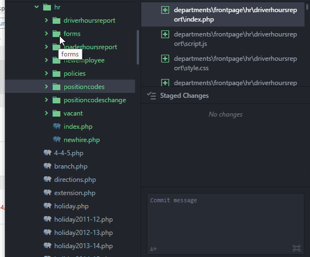Expand the loaderhoursreport folder chevron
Image resolution: width=310 pixels, height=257 pixels.
pos(46,46)
